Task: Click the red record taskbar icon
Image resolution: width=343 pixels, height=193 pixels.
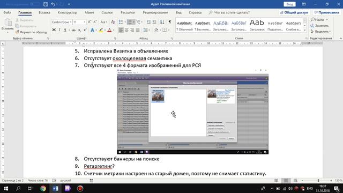Action: tap(80, 188)
